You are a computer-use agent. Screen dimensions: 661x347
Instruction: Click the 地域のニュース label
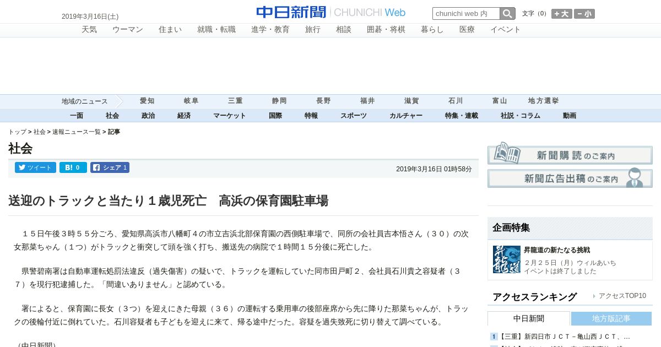tap(85, 101)
